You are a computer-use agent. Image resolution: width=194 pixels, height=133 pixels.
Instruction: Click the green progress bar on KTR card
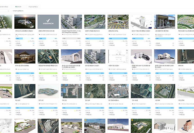[x=24, y=73]
